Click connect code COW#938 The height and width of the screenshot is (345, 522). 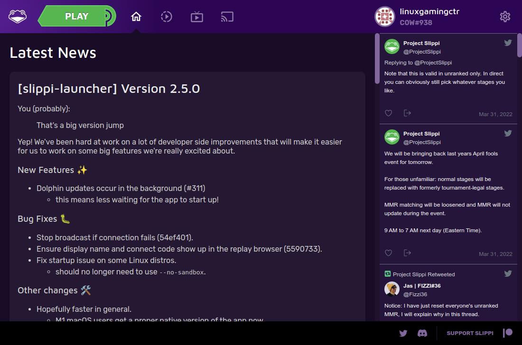tap(416, 23)
